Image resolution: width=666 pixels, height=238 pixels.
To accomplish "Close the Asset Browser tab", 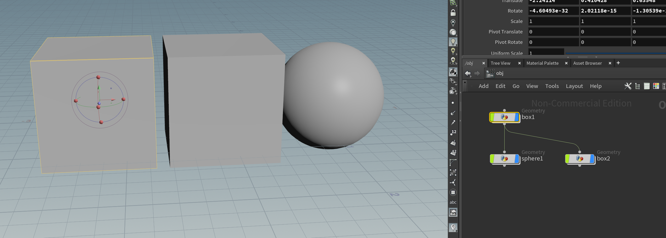I will pos(610,63).
